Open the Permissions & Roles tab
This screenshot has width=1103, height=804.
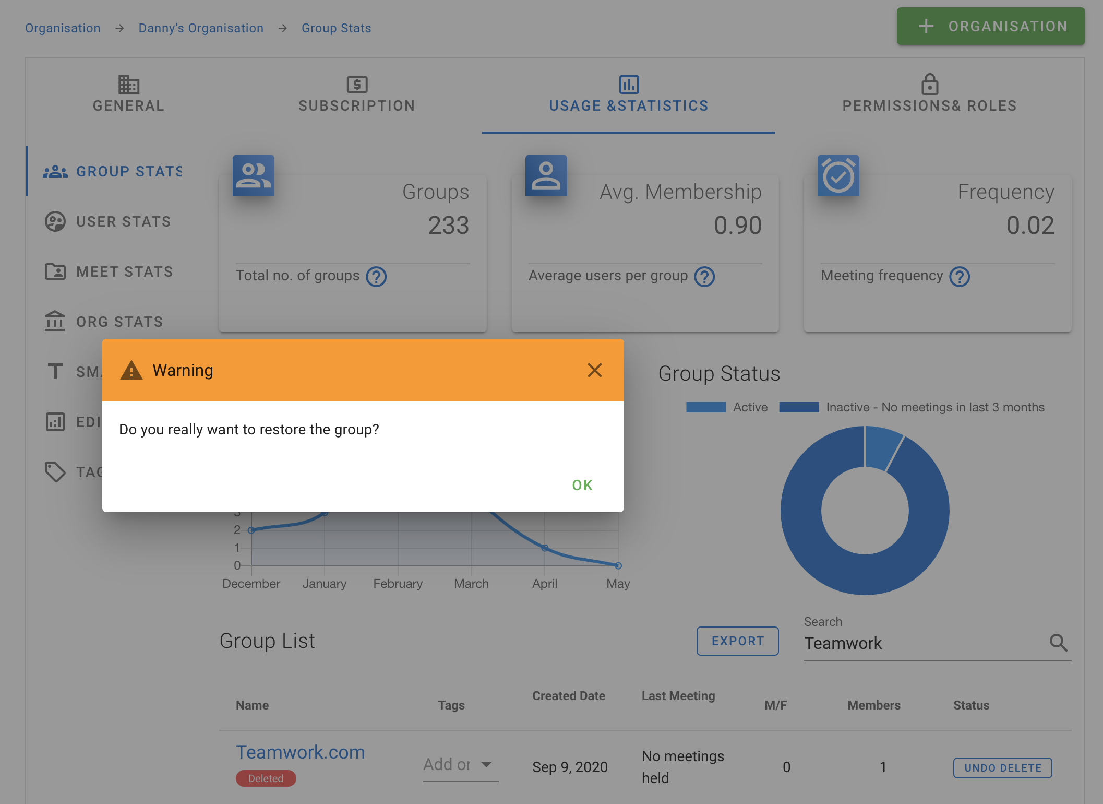point(930,94)
